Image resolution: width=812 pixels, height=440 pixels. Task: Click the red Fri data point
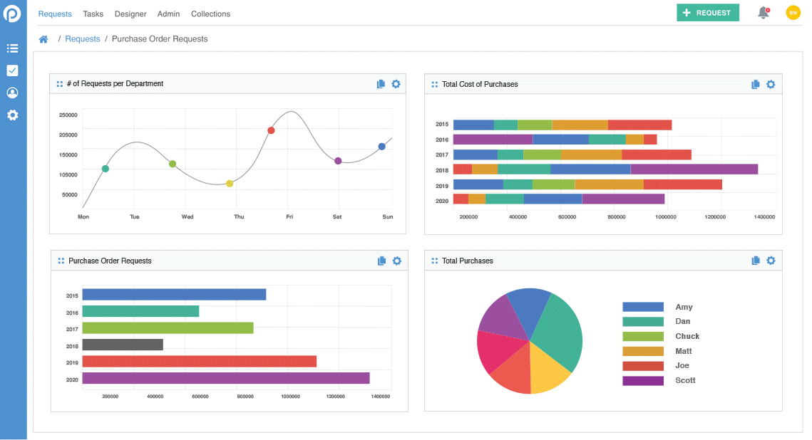(x=271, y=130)
